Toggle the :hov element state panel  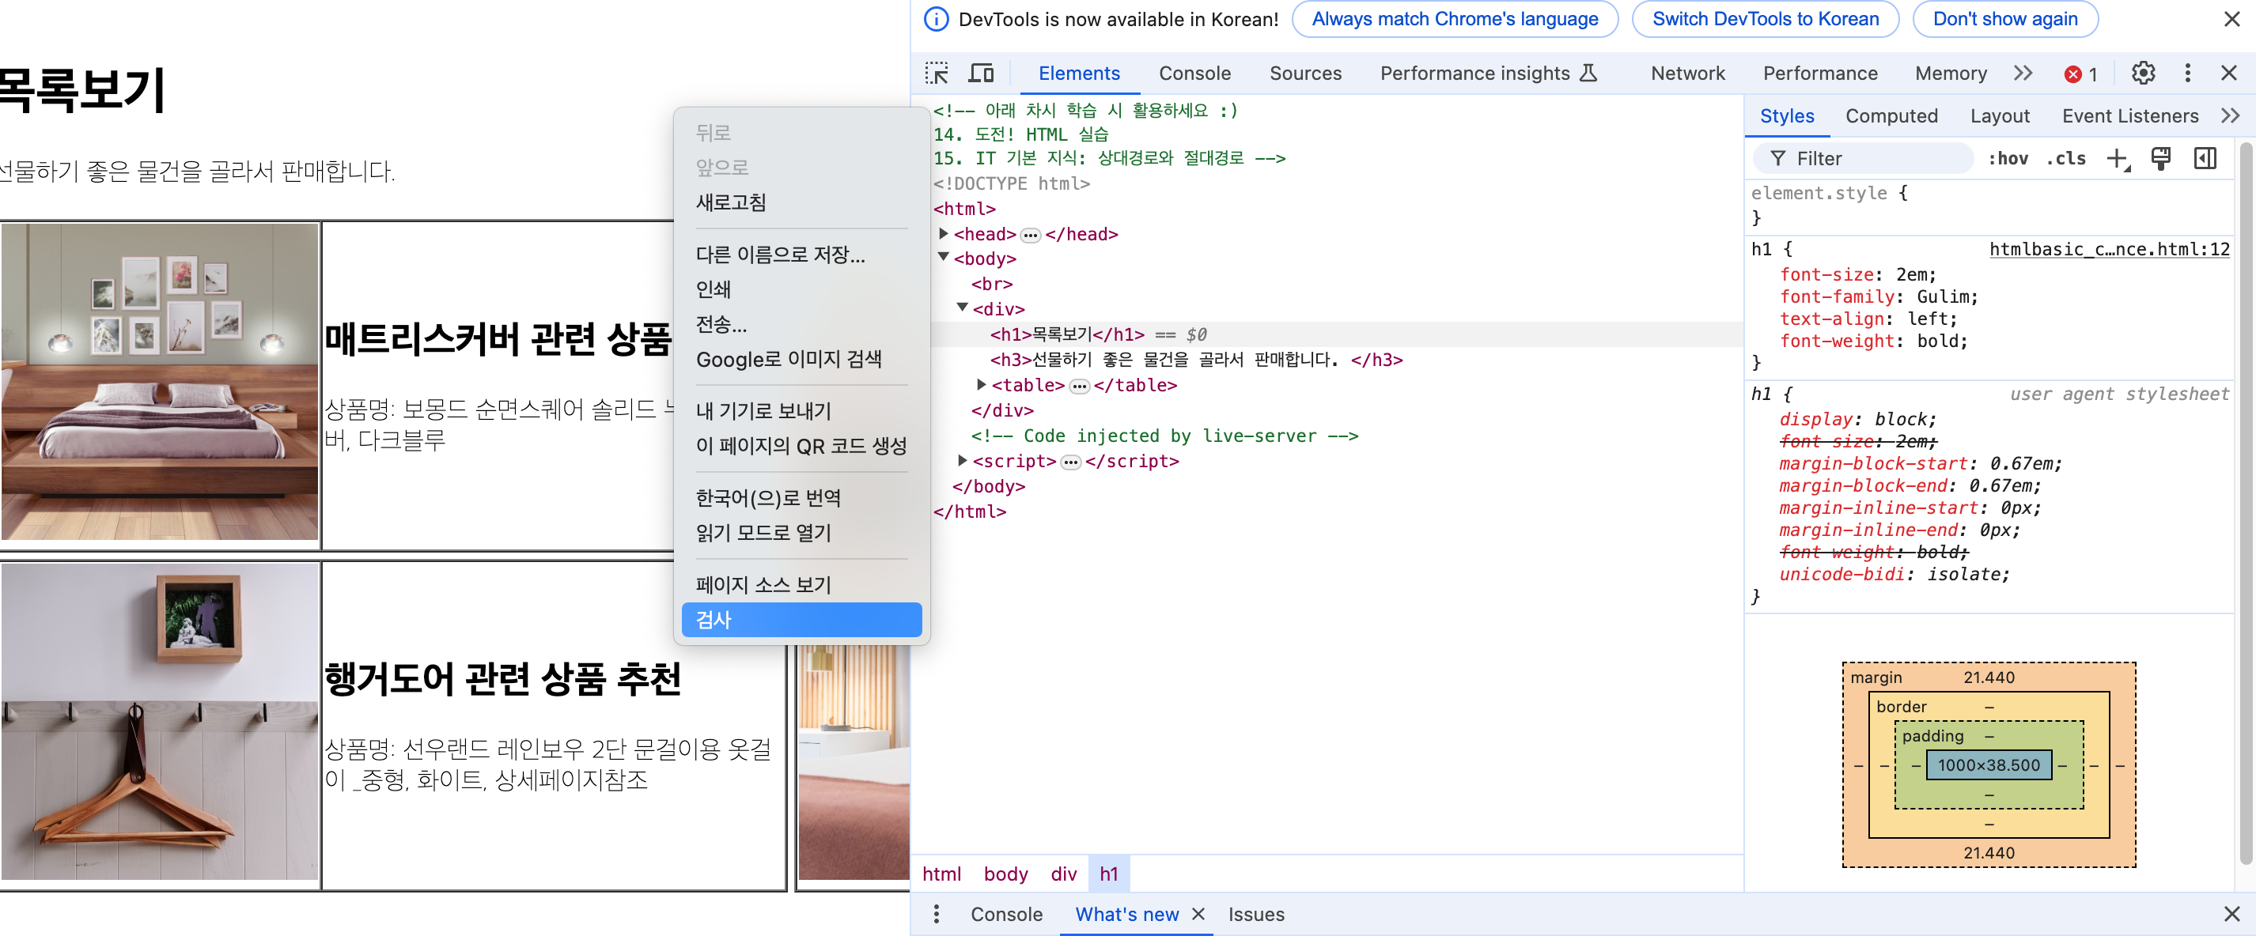(2008, 158)
